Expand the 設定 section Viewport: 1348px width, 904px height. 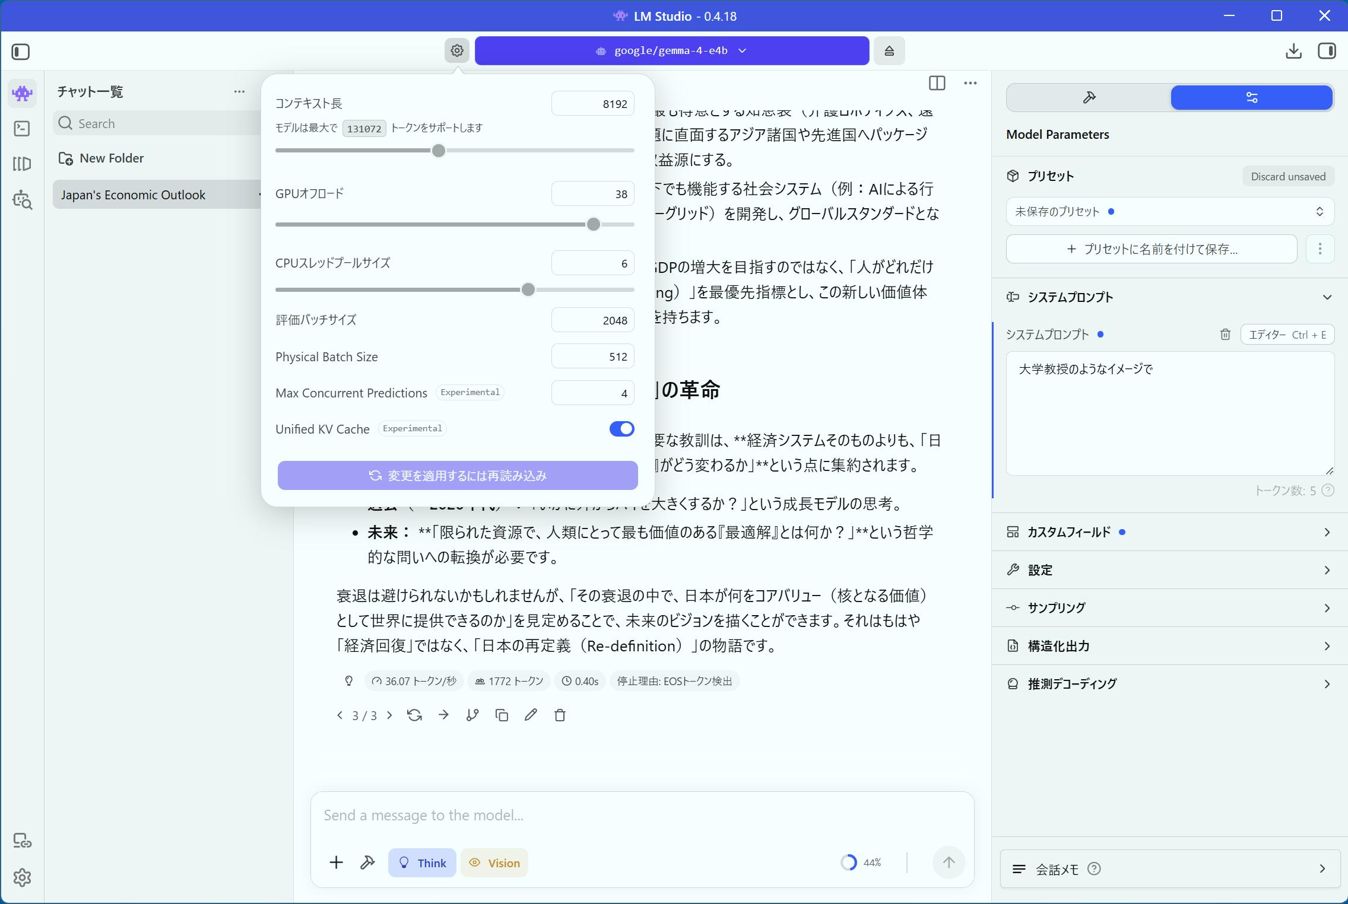1169,570
